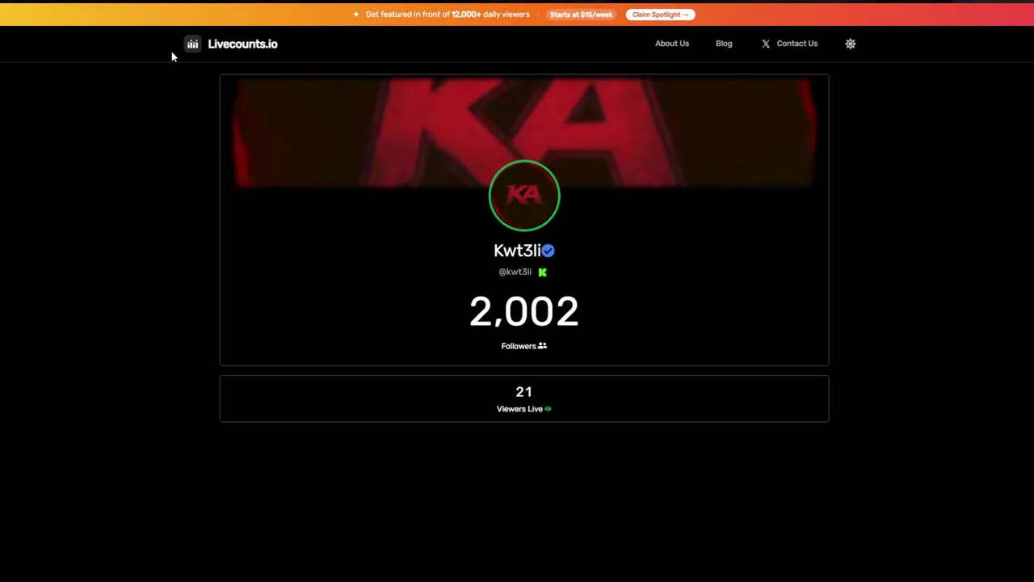The image size is (1034, 582).
Task: Click the Claim Spotlight button
Action: [660, 15]
